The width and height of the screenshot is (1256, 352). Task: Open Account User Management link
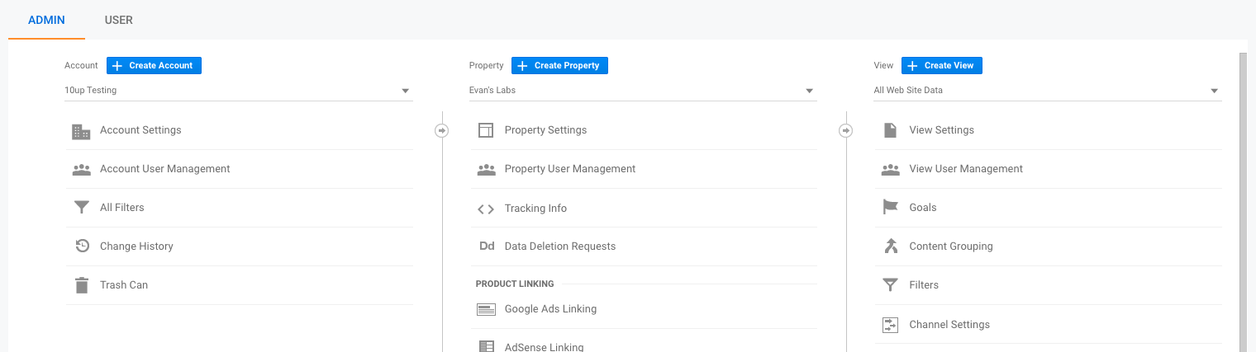[x=165, y=169]
